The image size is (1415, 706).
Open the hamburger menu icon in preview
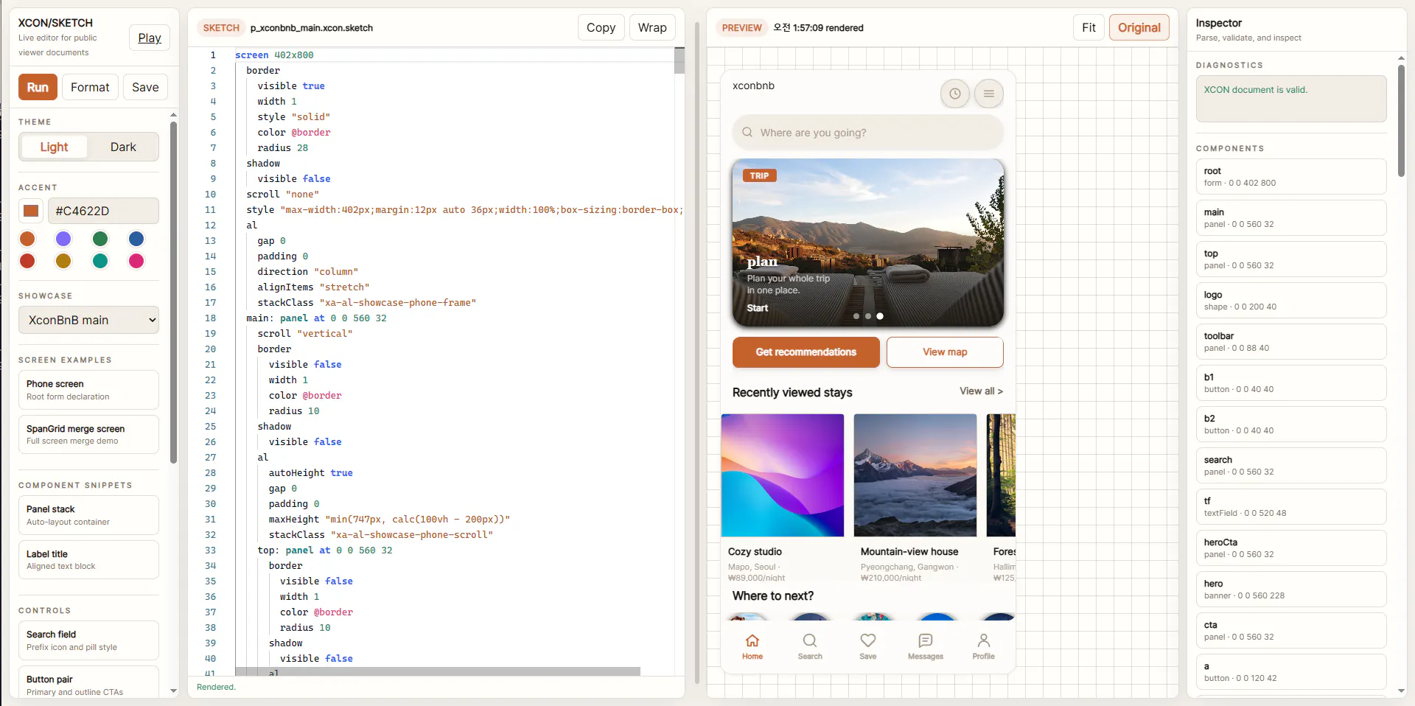pos(988,94)
